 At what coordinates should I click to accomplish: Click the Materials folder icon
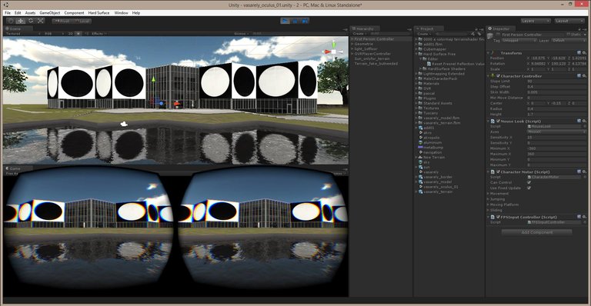421,84
